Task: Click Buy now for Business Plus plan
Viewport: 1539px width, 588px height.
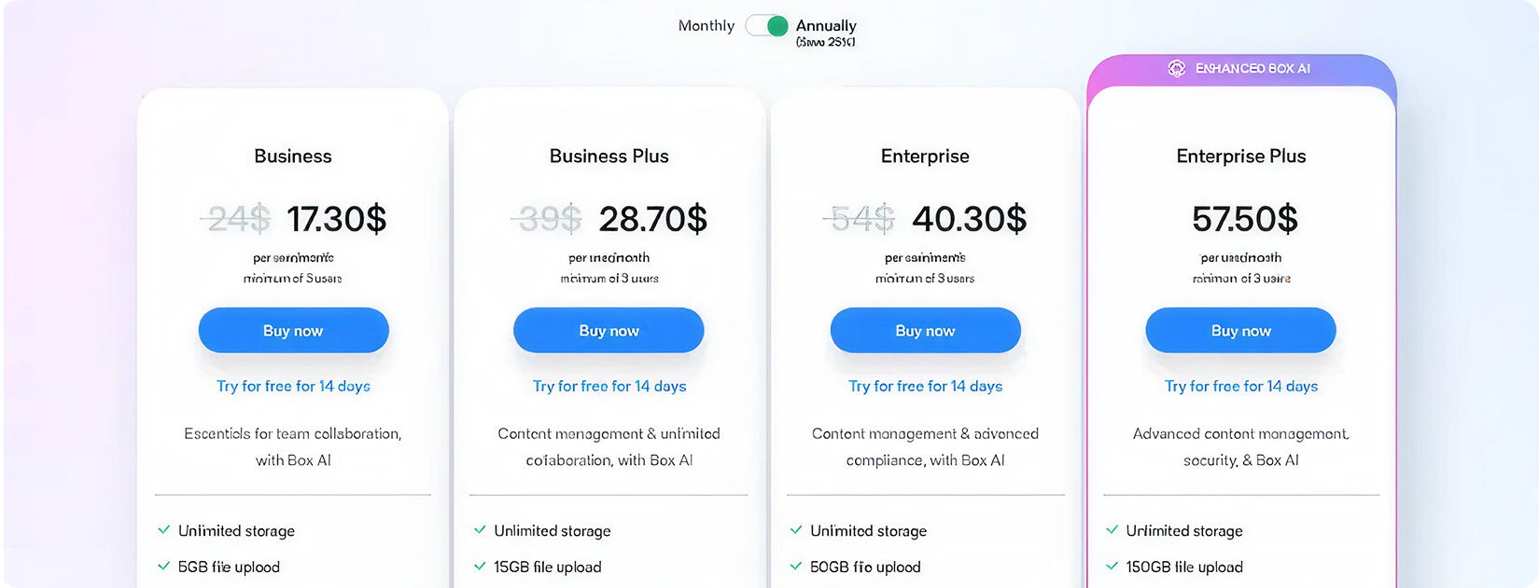Action: 609,331
